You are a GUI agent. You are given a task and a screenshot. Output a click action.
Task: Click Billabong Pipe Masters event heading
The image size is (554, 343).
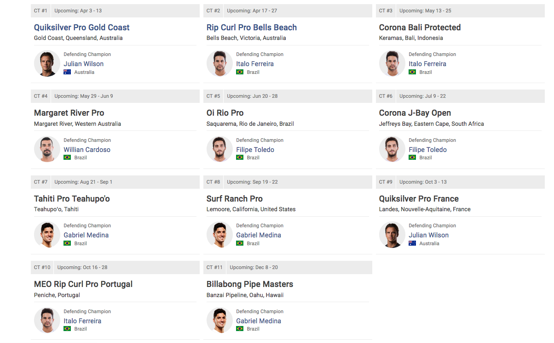(x=250, y=284)
